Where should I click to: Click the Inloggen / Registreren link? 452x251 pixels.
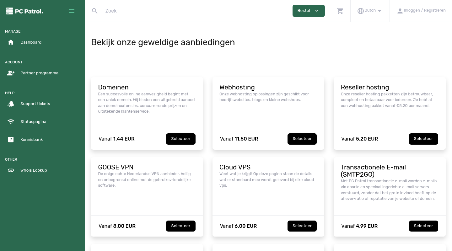(424, 10)
